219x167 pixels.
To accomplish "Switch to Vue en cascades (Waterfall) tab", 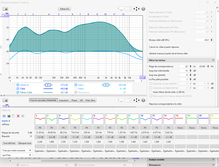I will [x=43, y=100].
